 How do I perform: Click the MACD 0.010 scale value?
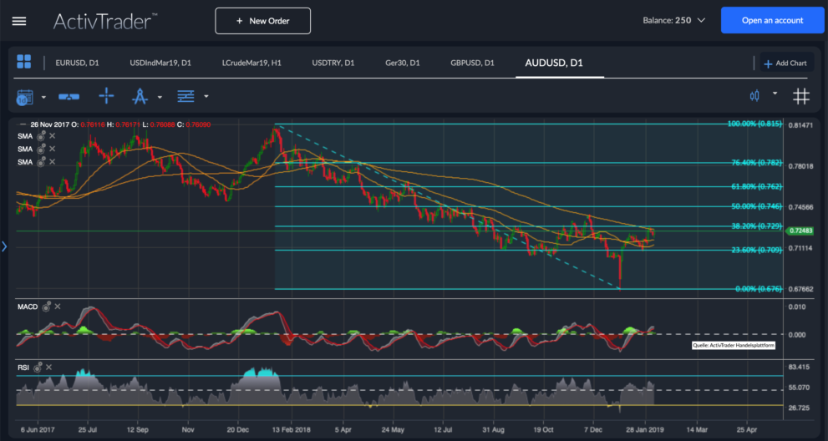[797, 307]
